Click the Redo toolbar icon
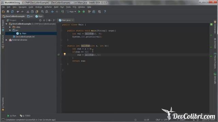Screen dimensions: 218x122 tap(22, 12)
